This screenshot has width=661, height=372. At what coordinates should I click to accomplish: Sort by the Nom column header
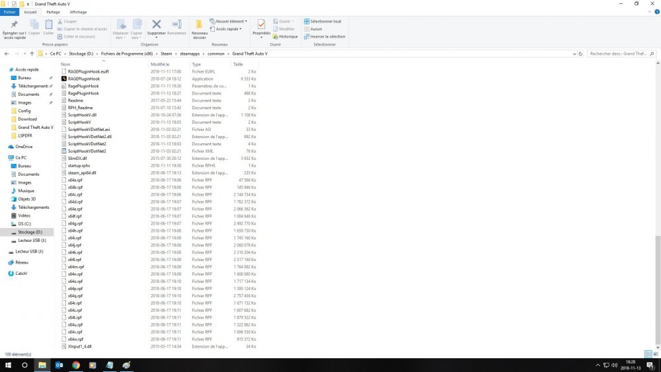tap(65, 65)
